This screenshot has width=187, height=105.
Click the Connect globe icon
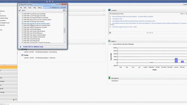(109, 10)
